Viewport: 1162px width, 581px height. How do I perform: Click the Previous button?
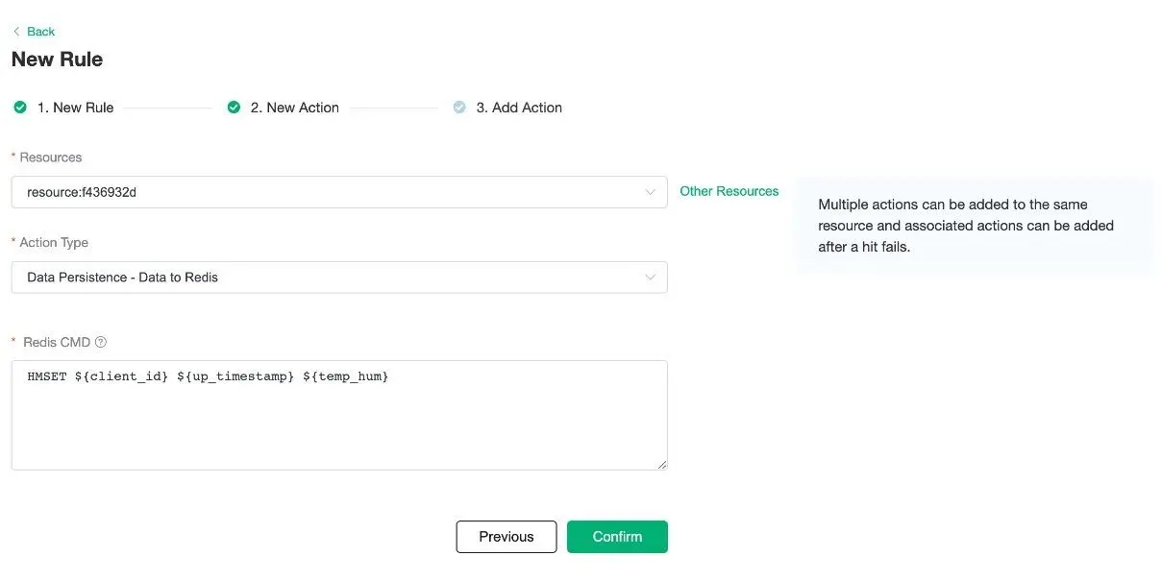click(506, 537)
